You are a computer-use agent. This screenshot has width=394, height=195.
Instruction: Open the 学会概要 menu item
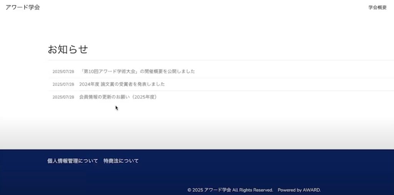(377, 8)
